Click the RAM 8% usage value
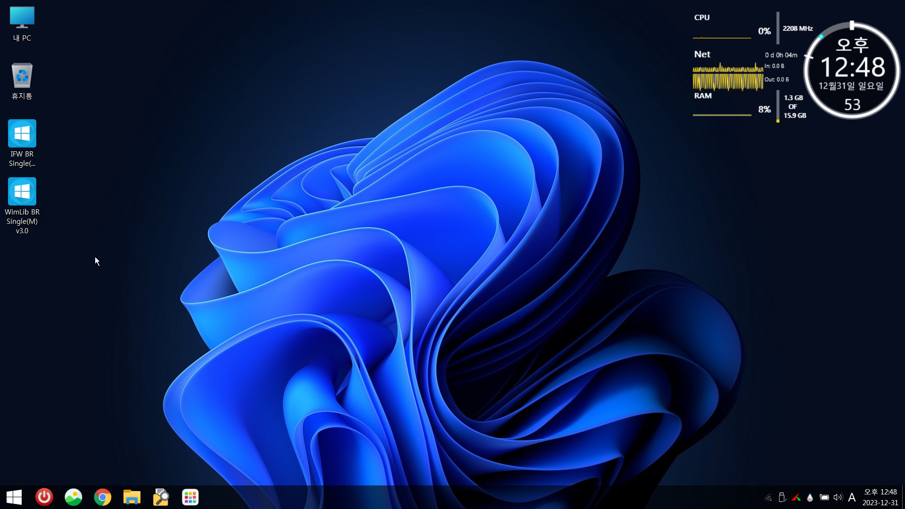This screenshot has height=509, width=905. click(x=764, y=109)
